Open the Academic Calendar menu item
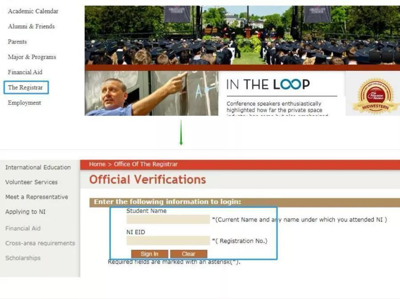The width and height of the screenshot is (400, 299). click(x=33, y=11)
